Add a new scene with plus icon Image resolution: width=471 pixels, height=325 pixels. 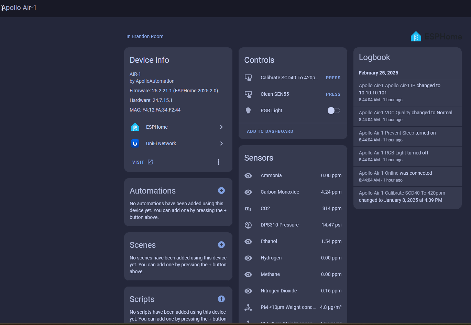pos(221,245)
